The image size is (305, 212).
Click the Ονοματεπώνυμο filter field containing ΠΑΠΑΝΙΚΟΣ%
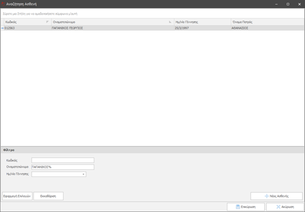[63, 167]
